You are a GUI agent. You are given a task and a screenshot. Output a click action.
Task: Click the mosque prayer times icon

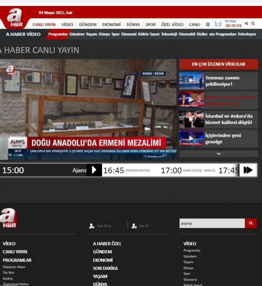pos(218,24)
